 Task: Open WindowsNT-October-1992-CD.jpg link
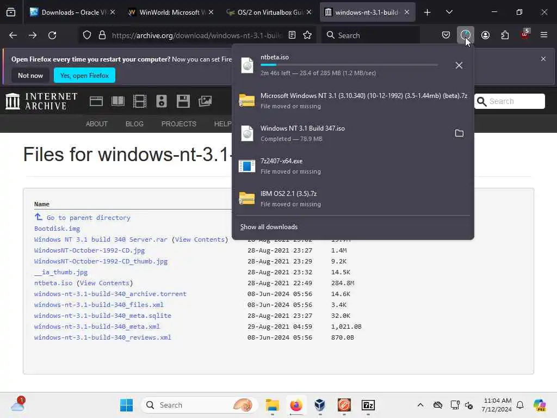tap(90, 250)
